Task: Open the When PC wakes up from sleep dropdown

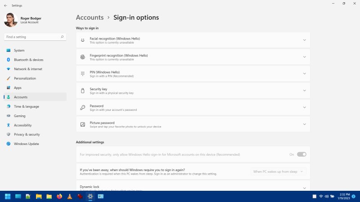Action: (x=278, y=171)
